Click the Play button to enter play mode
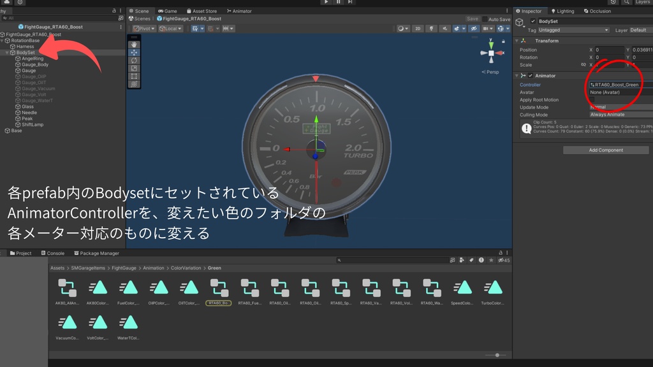Screen dimensions: 653x367 click(326, 3)
